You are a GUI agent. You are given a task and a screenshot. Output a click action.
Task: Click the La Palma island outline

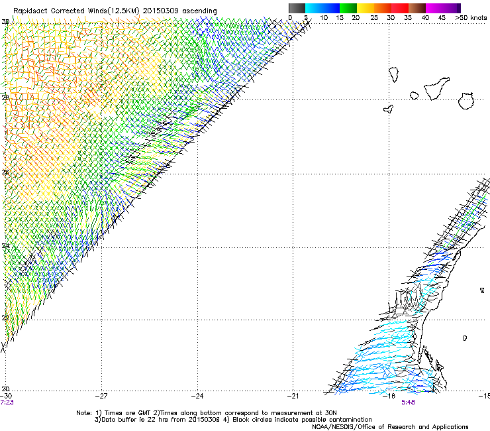tap(394, 75)
